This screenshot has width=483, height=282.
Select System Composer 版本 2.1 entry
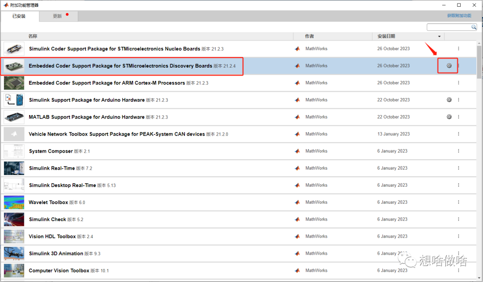point(59,151)
